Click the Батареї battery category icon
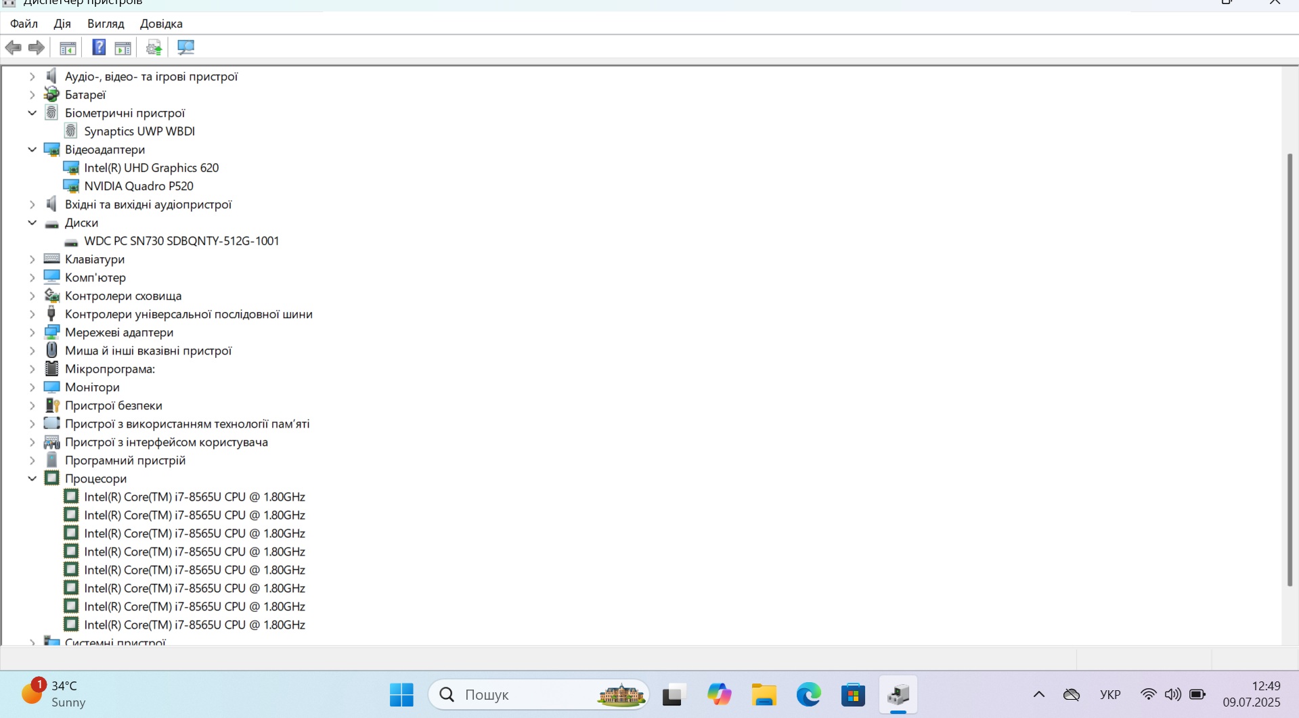 click(51, 94)
